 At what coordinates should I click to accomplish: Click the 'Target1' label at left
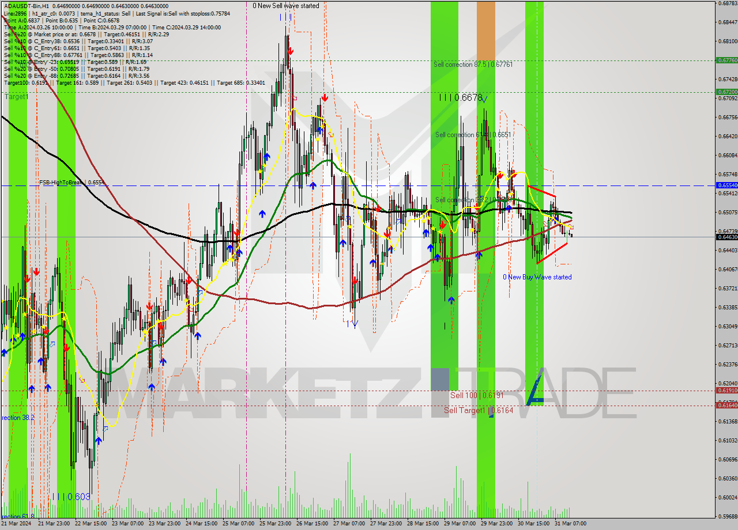[x=16, y=97]
